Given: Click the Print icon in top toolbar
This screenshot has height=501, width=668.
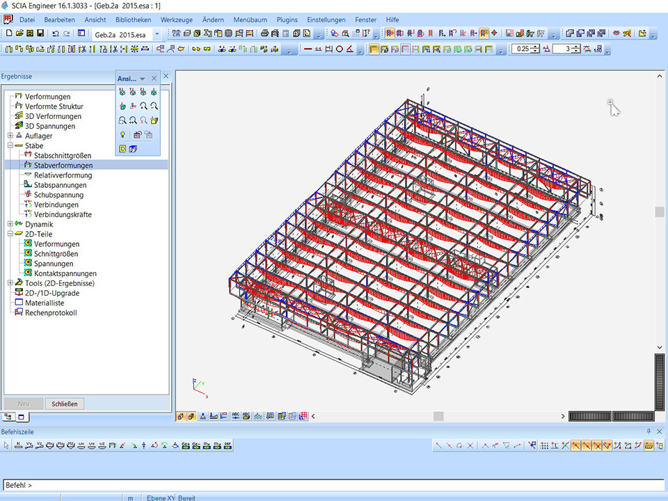Looking at the screenshot, I should (x=264, y=33).
